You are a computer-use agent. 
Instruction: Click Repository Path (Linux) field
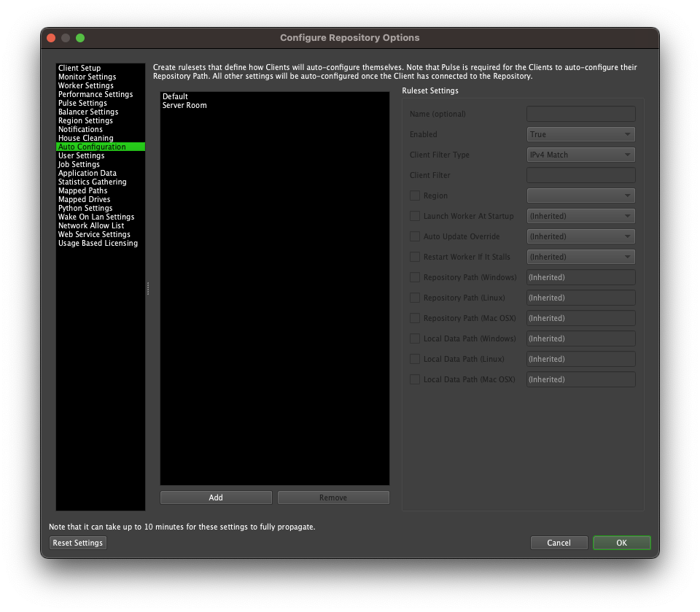tap(581, 298)
